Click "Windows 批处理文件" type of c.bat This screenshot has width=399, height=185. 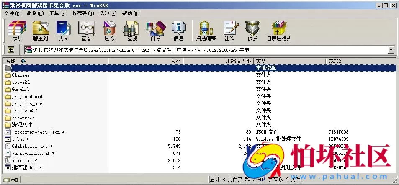(278, 139)
